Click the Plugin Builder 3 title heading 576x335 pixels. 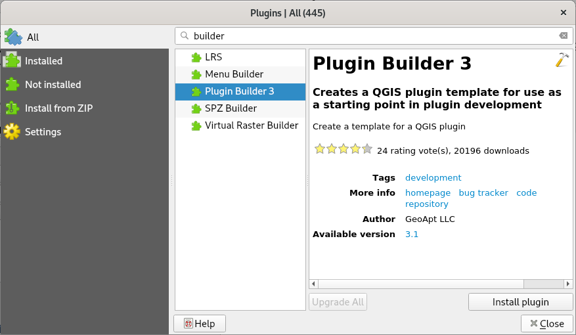[x=392, y=63]
